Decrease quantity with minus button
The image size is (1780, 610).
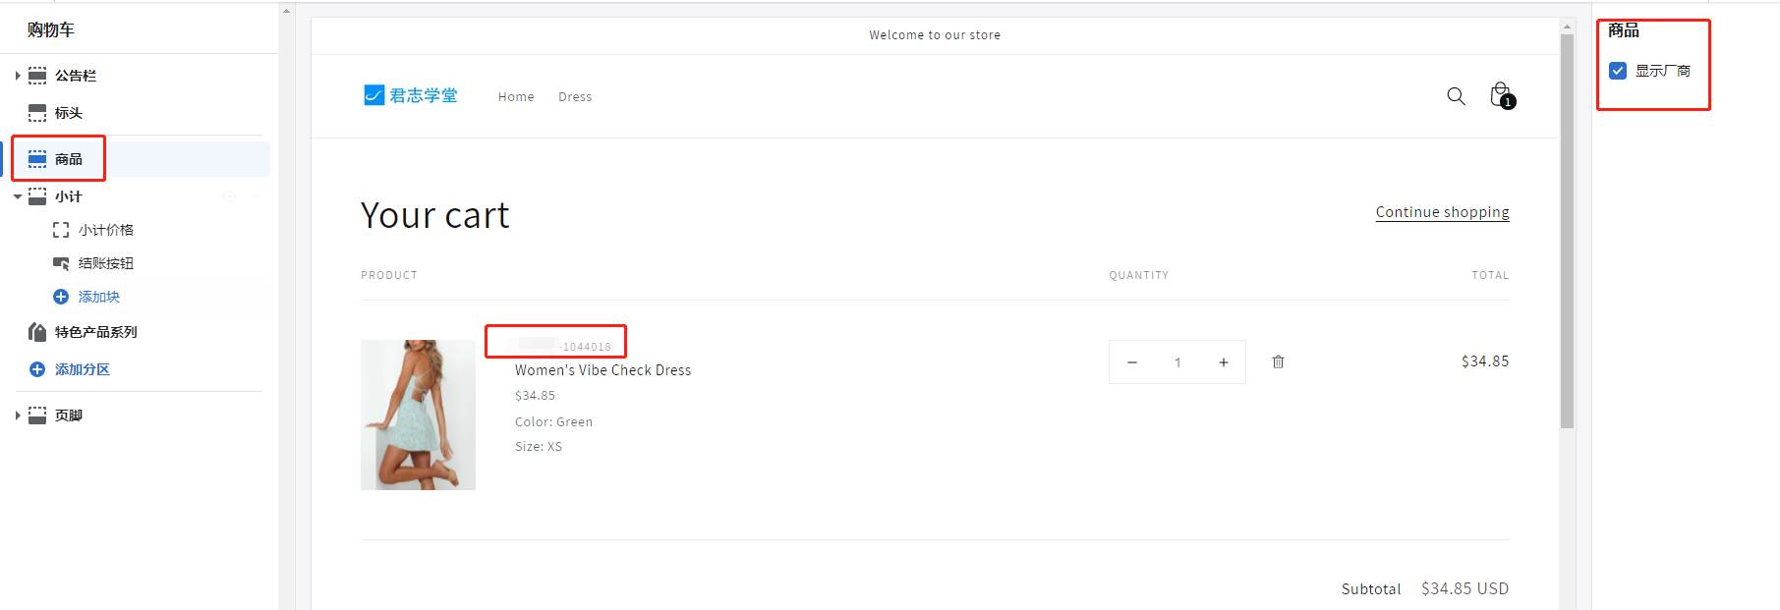1132,362
